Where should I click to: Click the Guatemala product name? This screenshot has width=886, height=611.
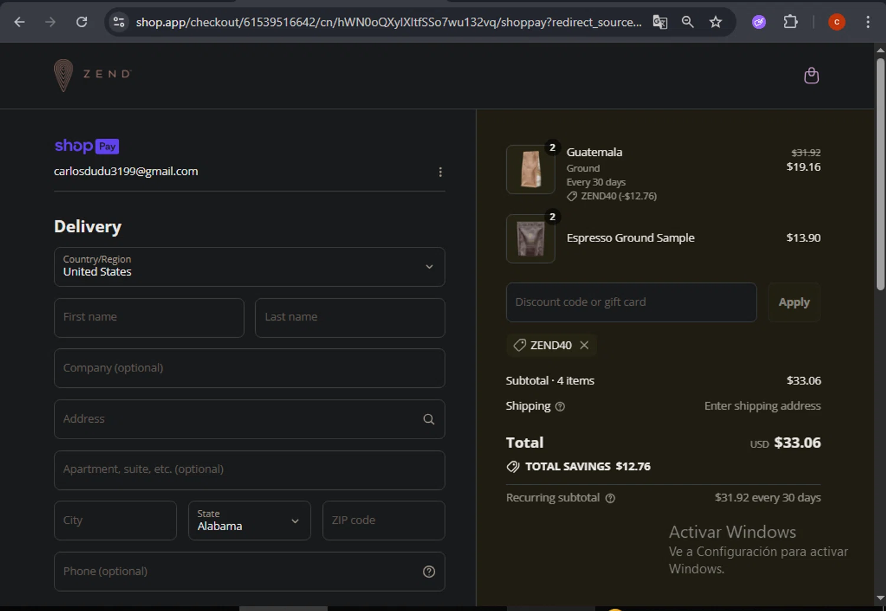[594, 152]
